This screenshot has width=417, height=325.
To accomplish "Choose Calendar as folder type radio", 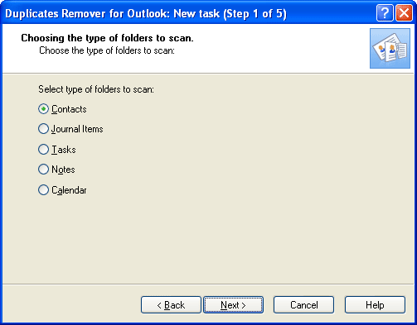I will pyautogui.click(x=43, y=190).
